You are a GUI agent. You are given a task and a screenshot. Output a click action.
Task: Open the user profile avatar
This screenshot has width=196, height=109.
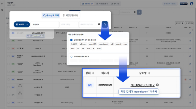(x=192, y=4)
